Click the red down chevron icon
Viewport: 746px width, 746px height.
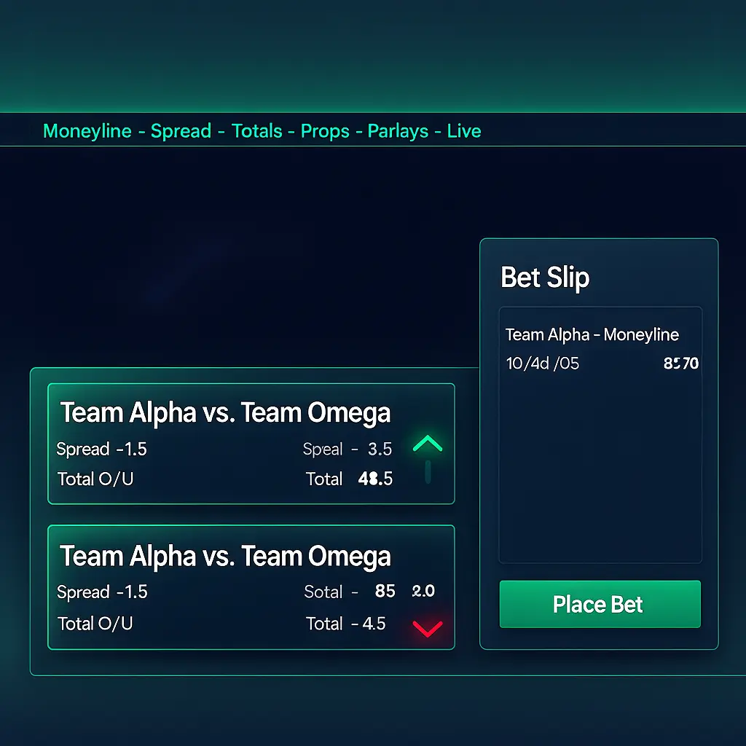coord(428,628)
